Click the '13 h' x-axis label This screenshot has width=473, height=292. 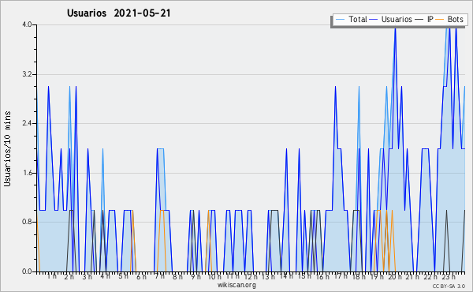point(268,277)
